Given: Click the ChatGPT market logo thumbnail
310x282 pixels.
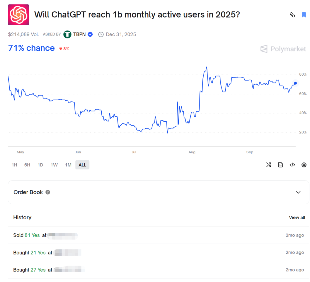Looking at the screenshot, I should (x=18, y=15).
